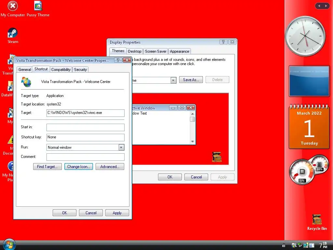
Task: Click OK in Welcome Center Properties
Action: coord(65,213)
